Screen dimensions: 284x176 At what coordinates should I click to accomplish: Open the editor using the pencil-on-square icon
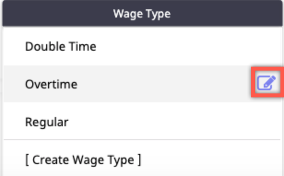coord(266,83)
